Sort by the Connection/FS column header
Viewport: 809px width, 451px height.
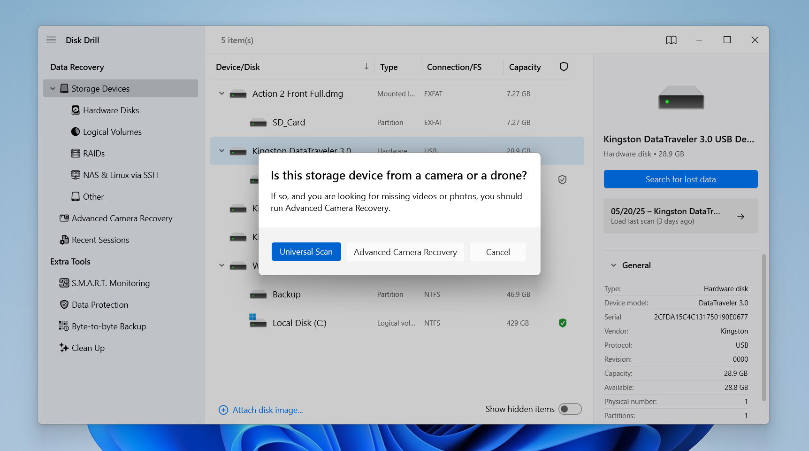point(454,67)
